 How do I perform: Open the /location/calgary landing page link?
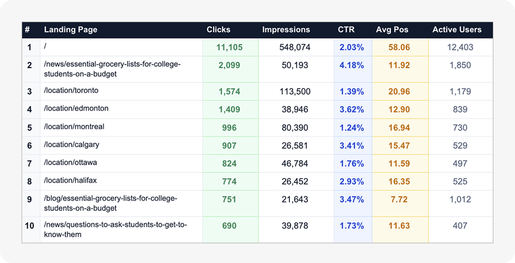tap(72, 145)
